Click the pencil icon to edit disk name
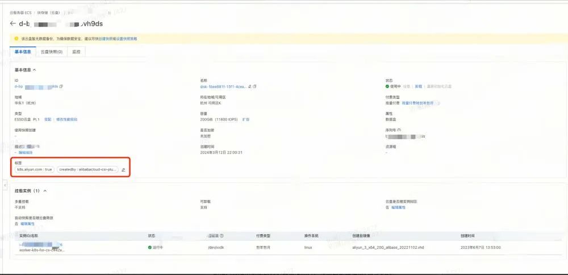 250,86
